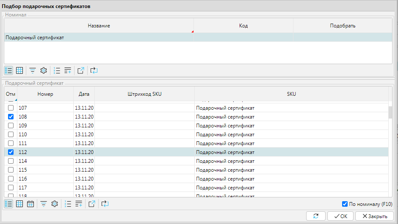Sort by the Название column header
398x224 pixels.
(x=99, y=26)
